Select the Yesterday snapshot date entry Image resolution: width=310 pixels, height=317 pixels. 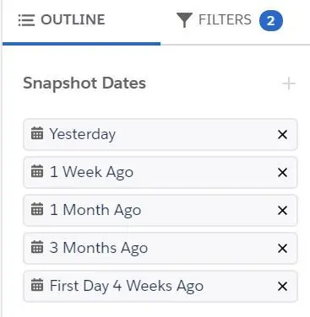[x=160, y=135]
